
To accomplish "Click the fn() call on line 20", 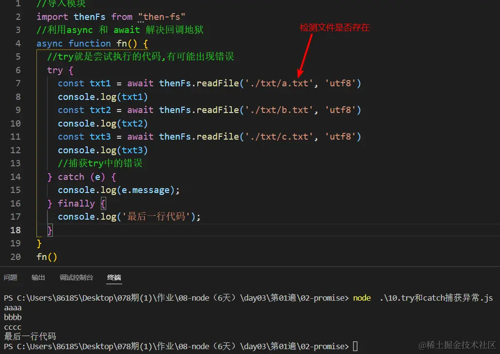I will pyautogui.click(x=47, y=257).
